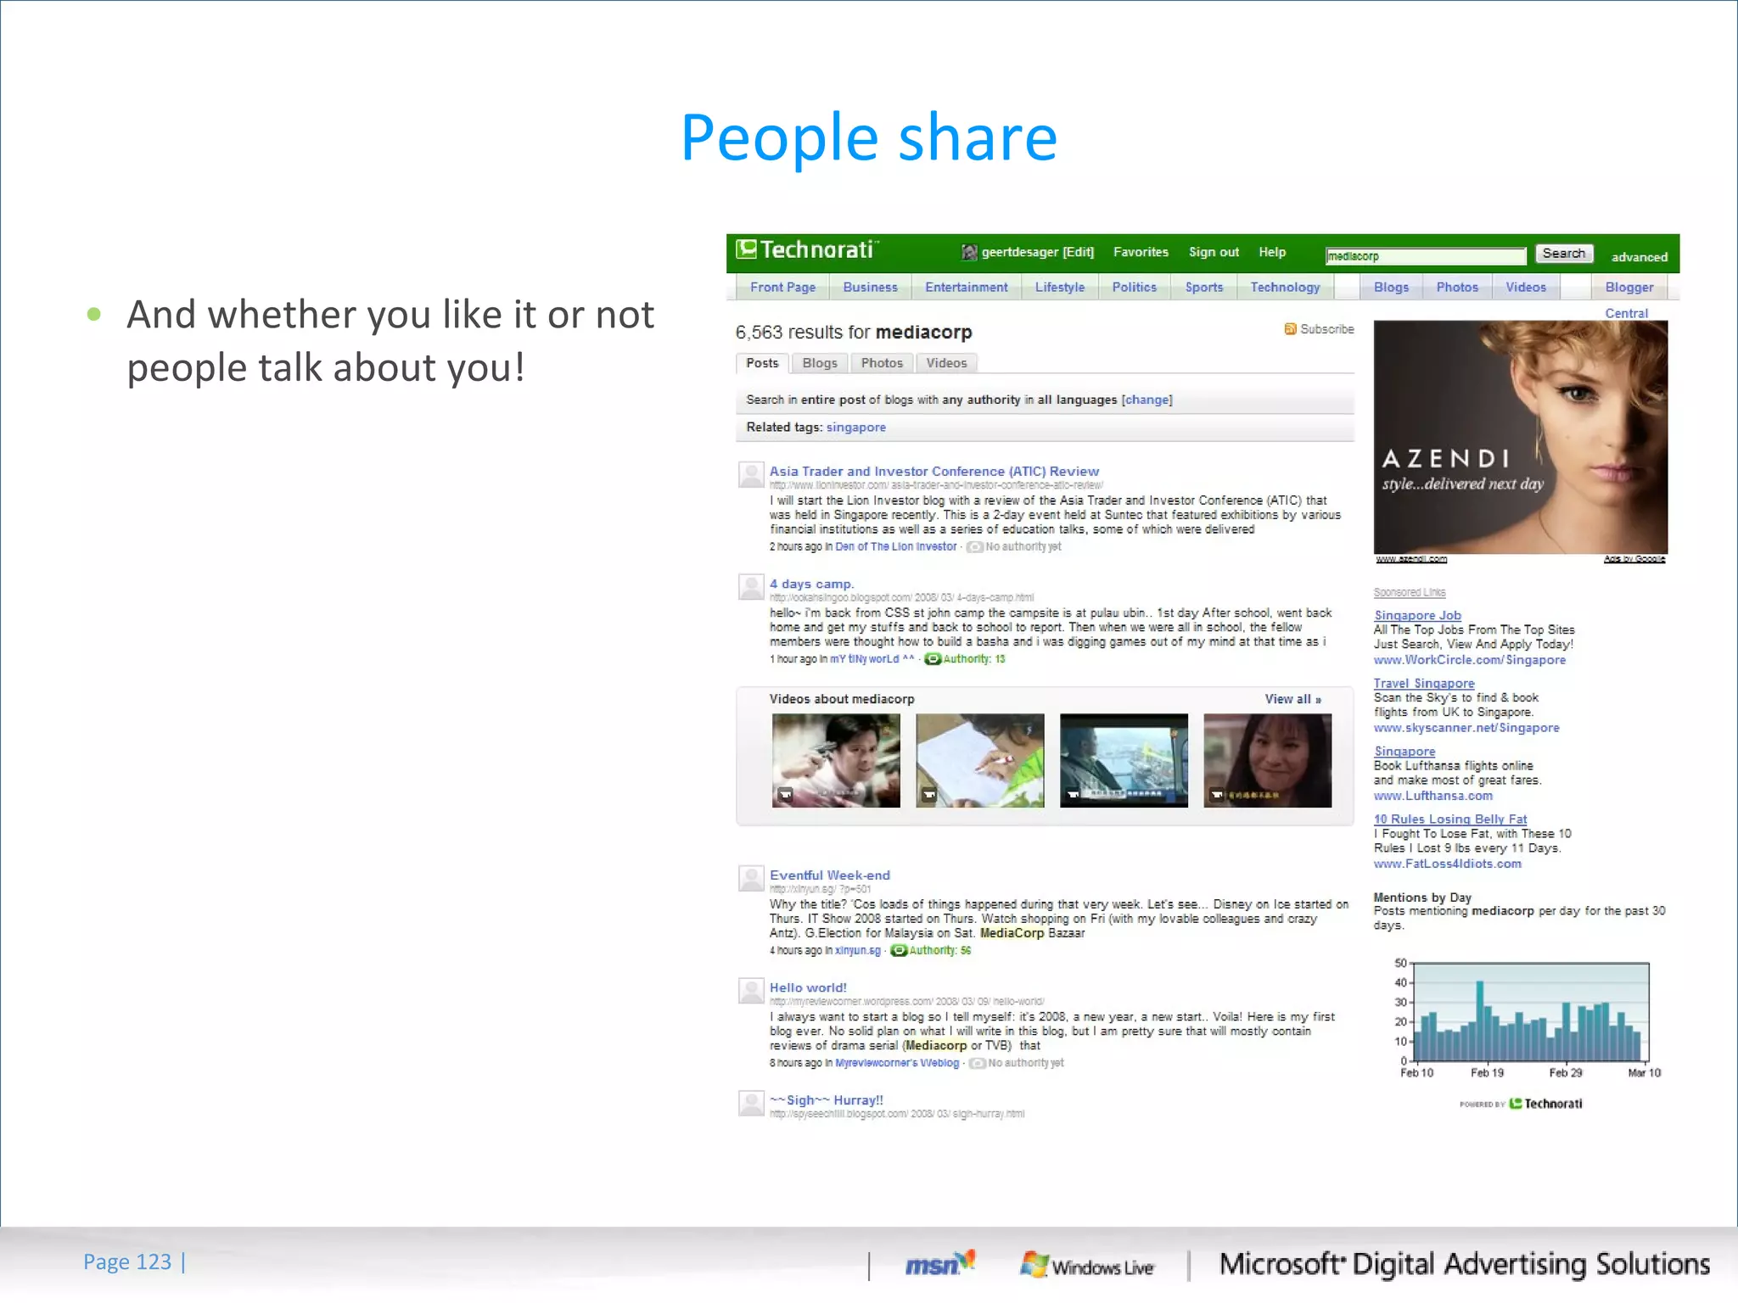Click the Sign out link

1214,252
